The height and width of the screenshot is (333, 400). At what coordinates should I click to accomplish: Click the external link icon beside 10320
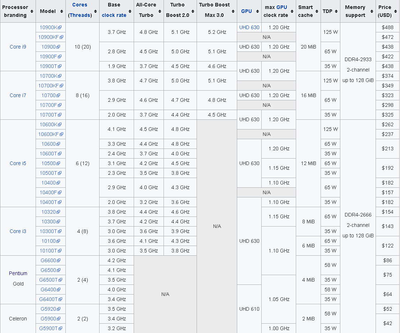pyautogui.click(x=59, y=212)
